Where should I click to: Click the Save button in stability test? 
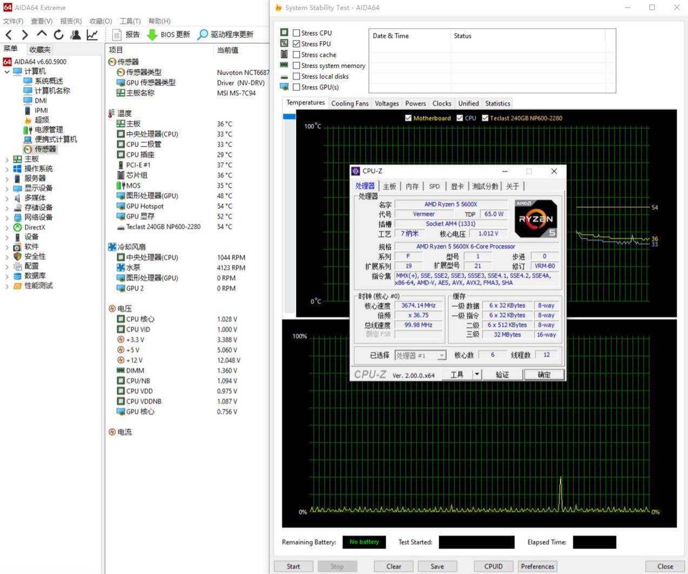(437, 566)
